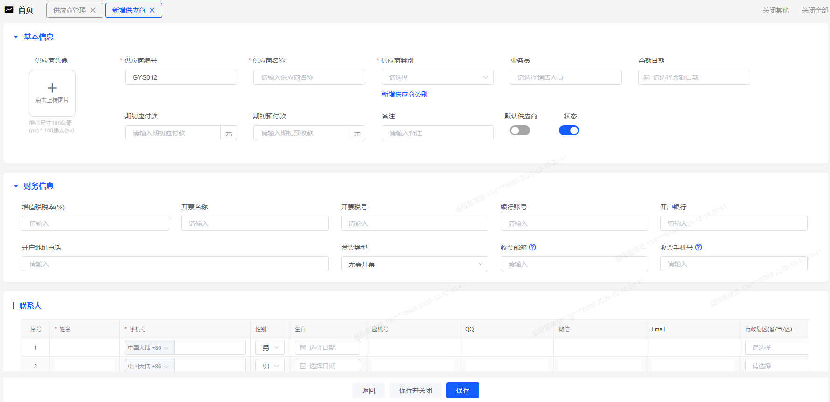Click 关闭其他 to close other tabs
830x402 pixels.
point(775,10)
